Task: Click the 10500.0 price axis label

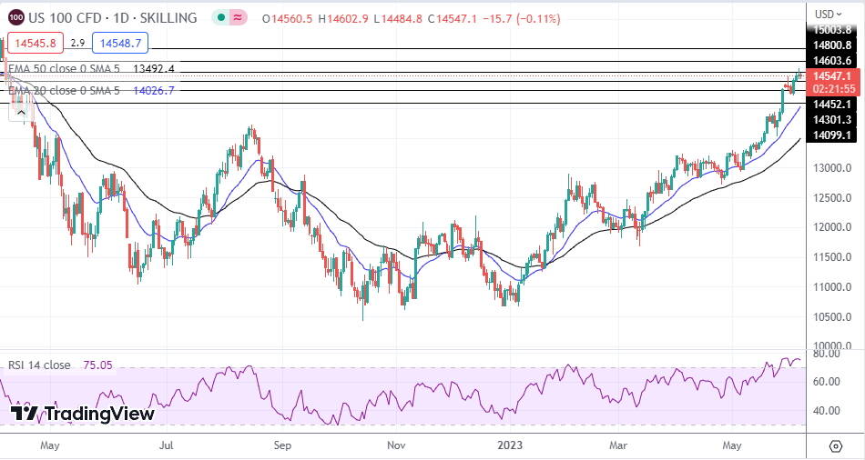Action: 832,316
